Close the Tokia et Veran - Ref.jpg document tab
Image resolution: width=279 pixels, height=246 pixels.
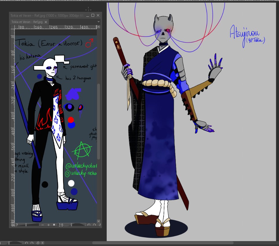pyautogui.click(x=45, y=22)
